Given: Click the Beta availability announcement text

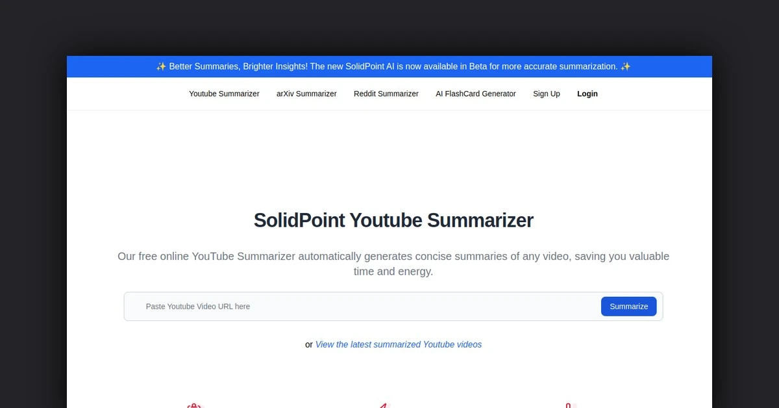Looking at the screenshot, I should click(392, 66).
